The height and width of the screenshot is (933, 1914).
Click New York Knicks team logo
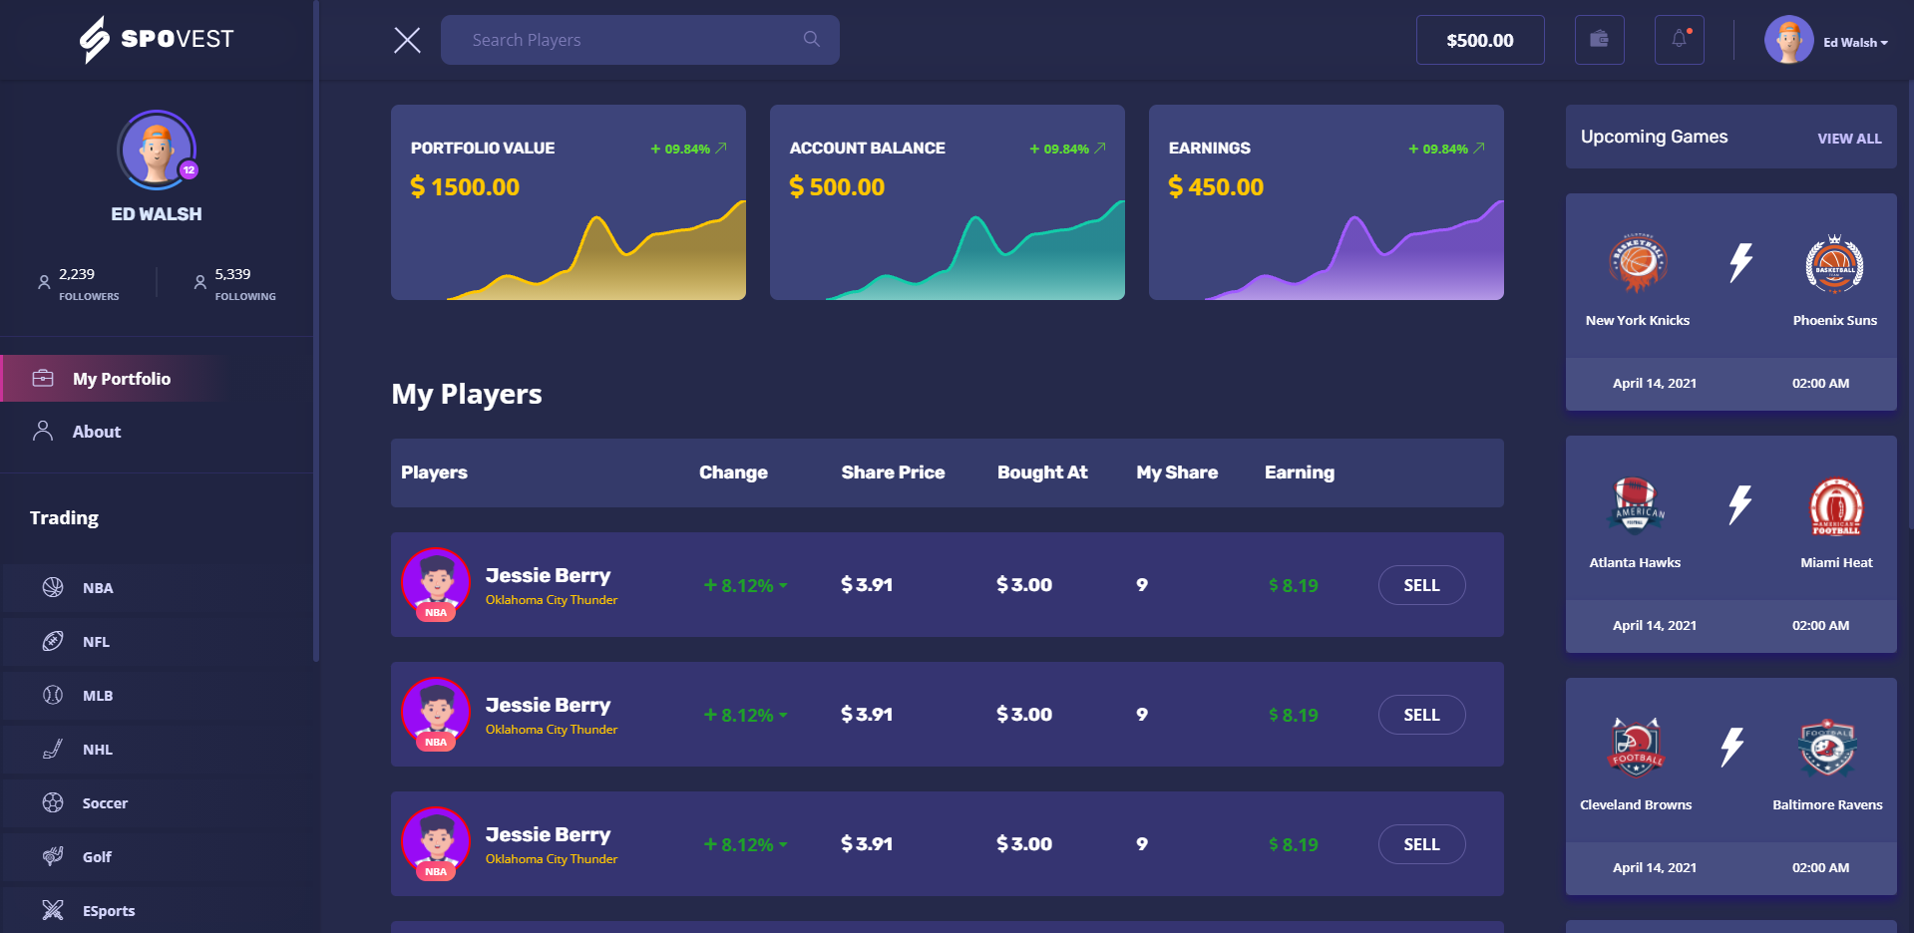1638,263
